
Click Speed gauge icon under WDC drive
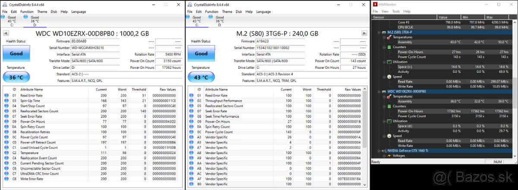389,136
